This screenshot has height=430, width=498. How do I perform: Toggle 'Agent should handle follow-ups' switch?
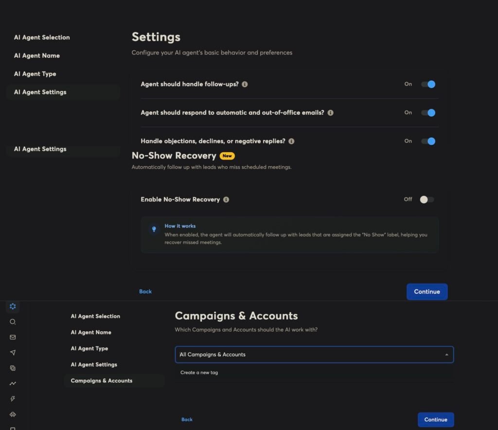coord(428,84)
